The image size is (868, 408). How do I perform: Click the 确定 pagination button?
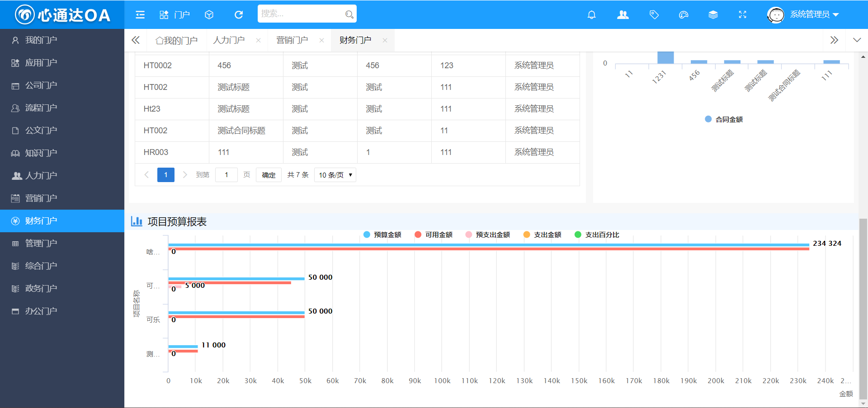[269, 175]
